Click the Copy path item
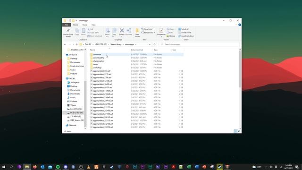Screen dimensions: 302x170 pyautogui.click(x=93, y=33)
